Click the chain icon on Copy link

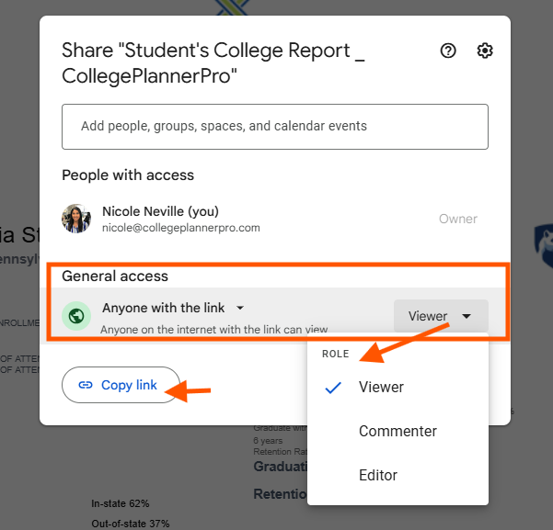tap(86, 385)
